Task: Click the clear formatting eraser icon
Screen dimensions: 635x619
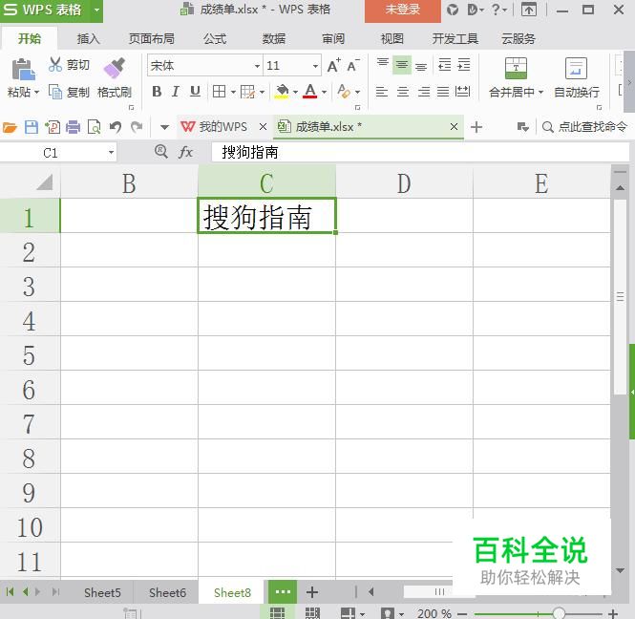Action: click(344, 92)
